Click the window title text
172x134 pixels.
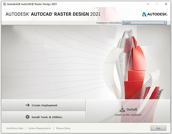pos(32,4)
